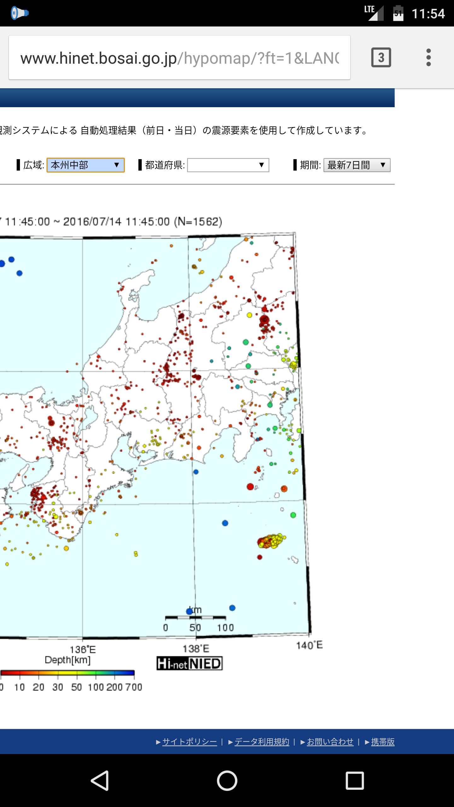Tap the URL address bar

coord(179,58)
